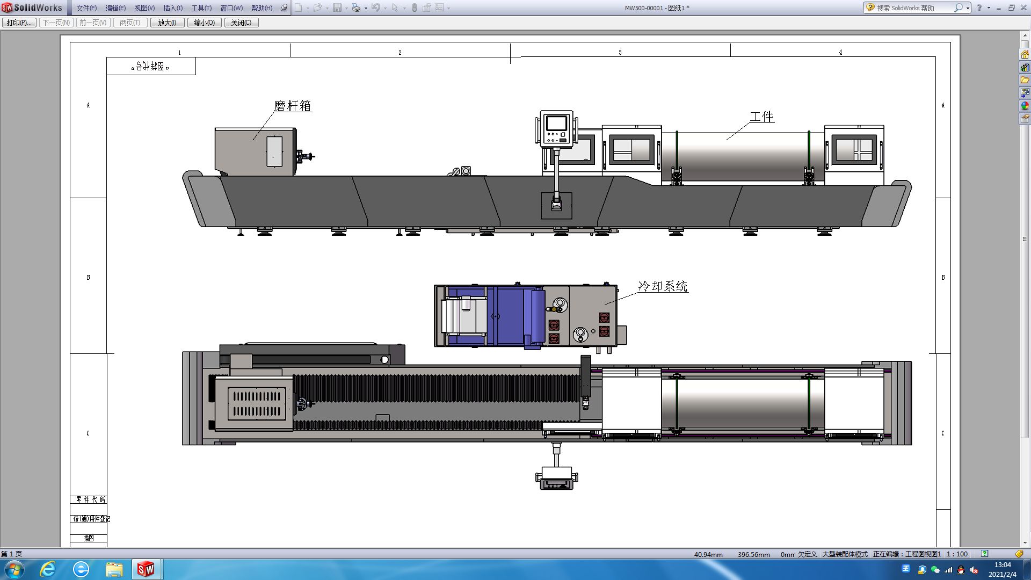This screenshot has width=1031, height=580.
Task: Click the File Properties icon
Action: click(427, 8)
